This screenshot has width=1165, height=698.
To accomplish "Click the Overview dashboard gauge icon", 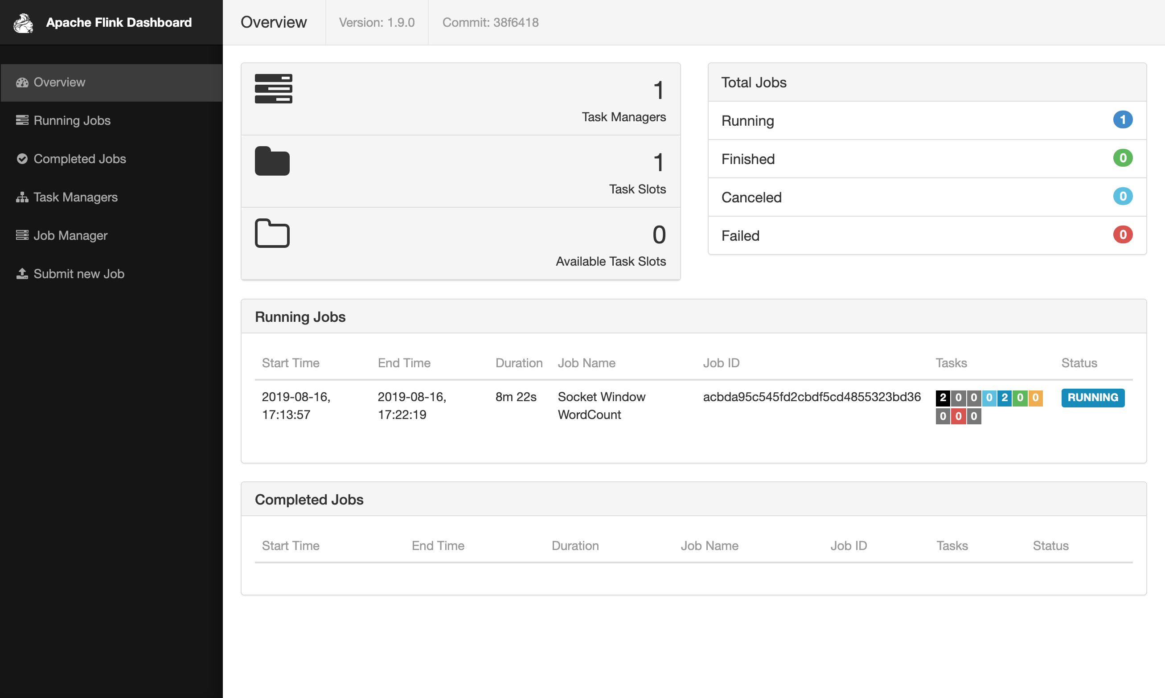I will click(x=22, y=82).
